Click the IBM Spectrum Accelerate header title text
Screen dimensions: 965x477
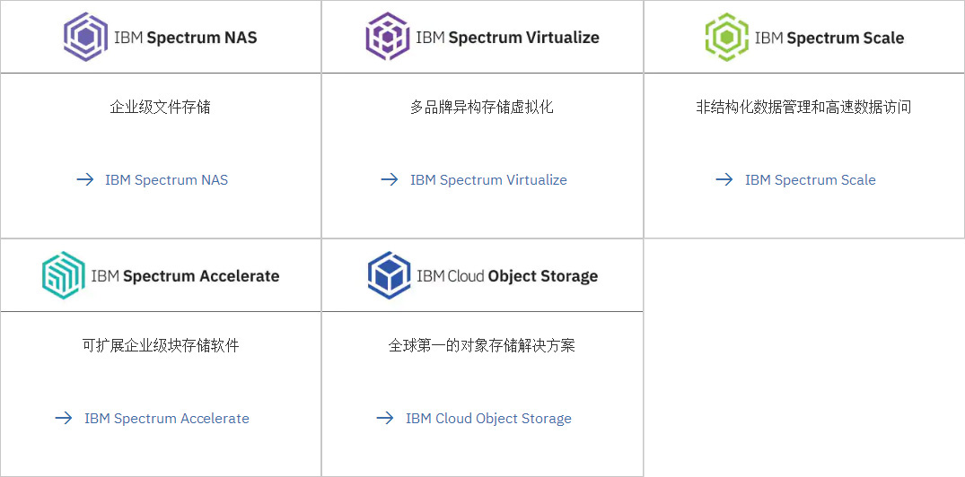click(x=185, y=276)
